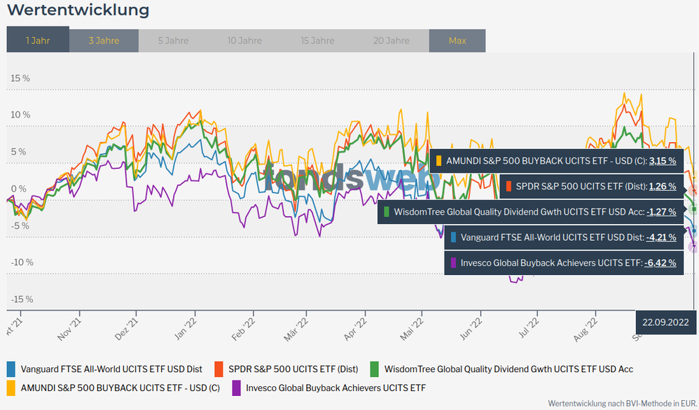Click the AMUNDI 3,15 % tooltip value
Screen dimensions: 699x410
coord(662,160)
